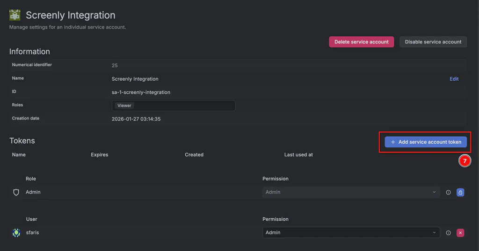Click the shield icon beside Admin role
The image size is (479, 251).
16,192
